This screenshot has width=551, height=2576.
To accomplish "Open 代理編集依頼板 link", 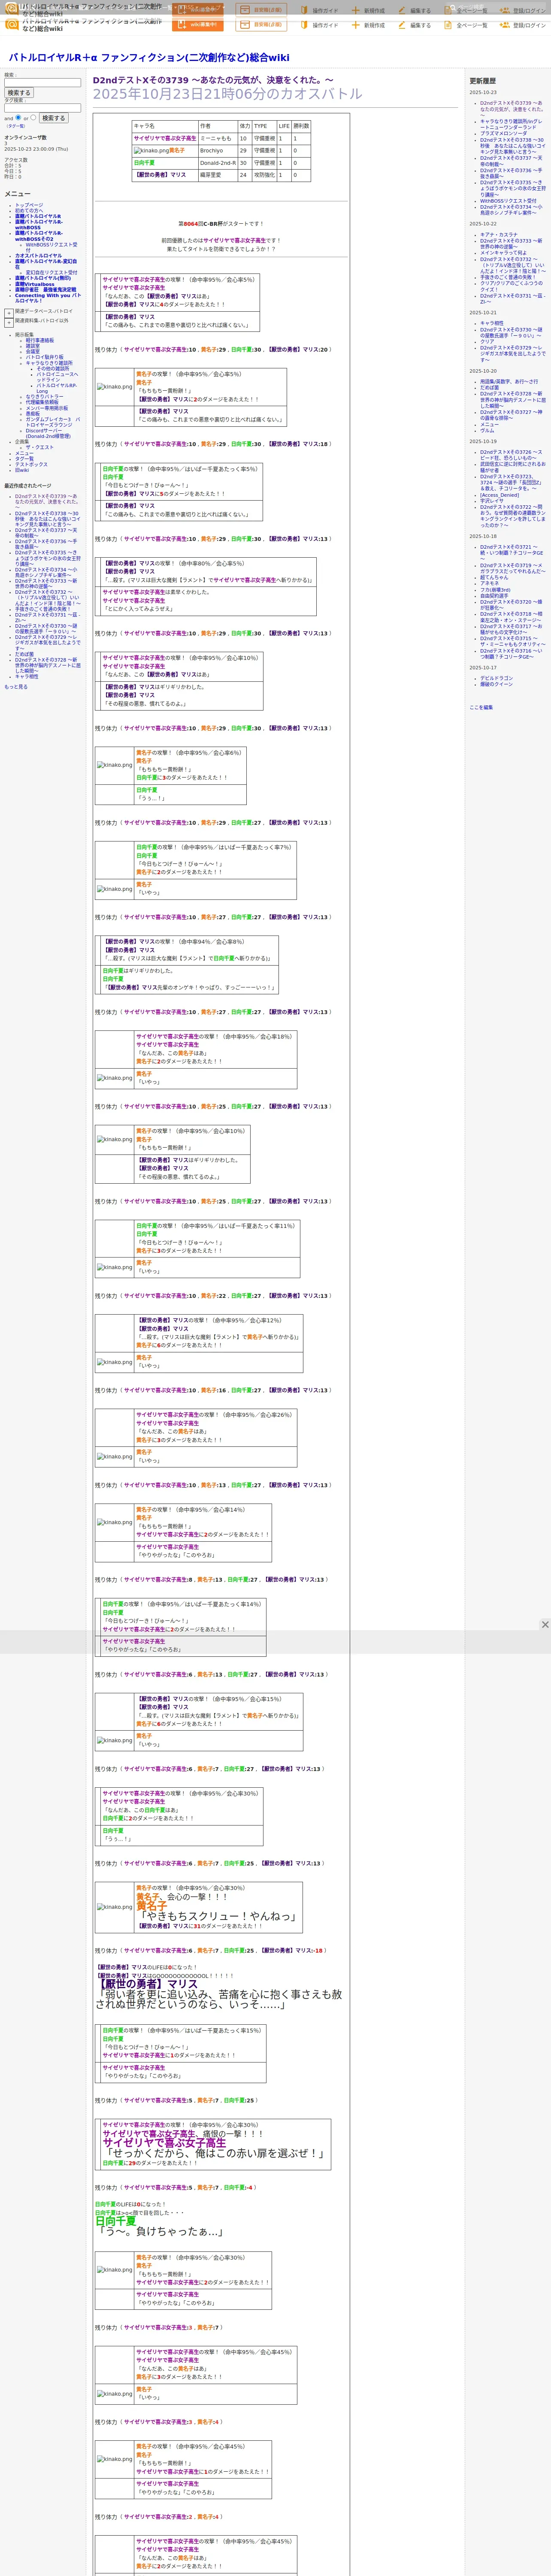I will tap(42, 402).
